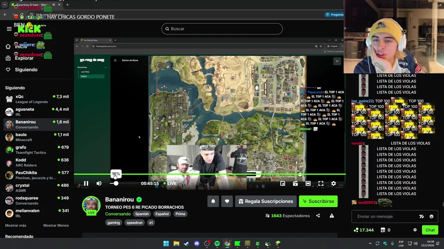This screenshot has width=444, height=249.
Task: Click Regala Suscripciones button
Action: click(266, 201)
